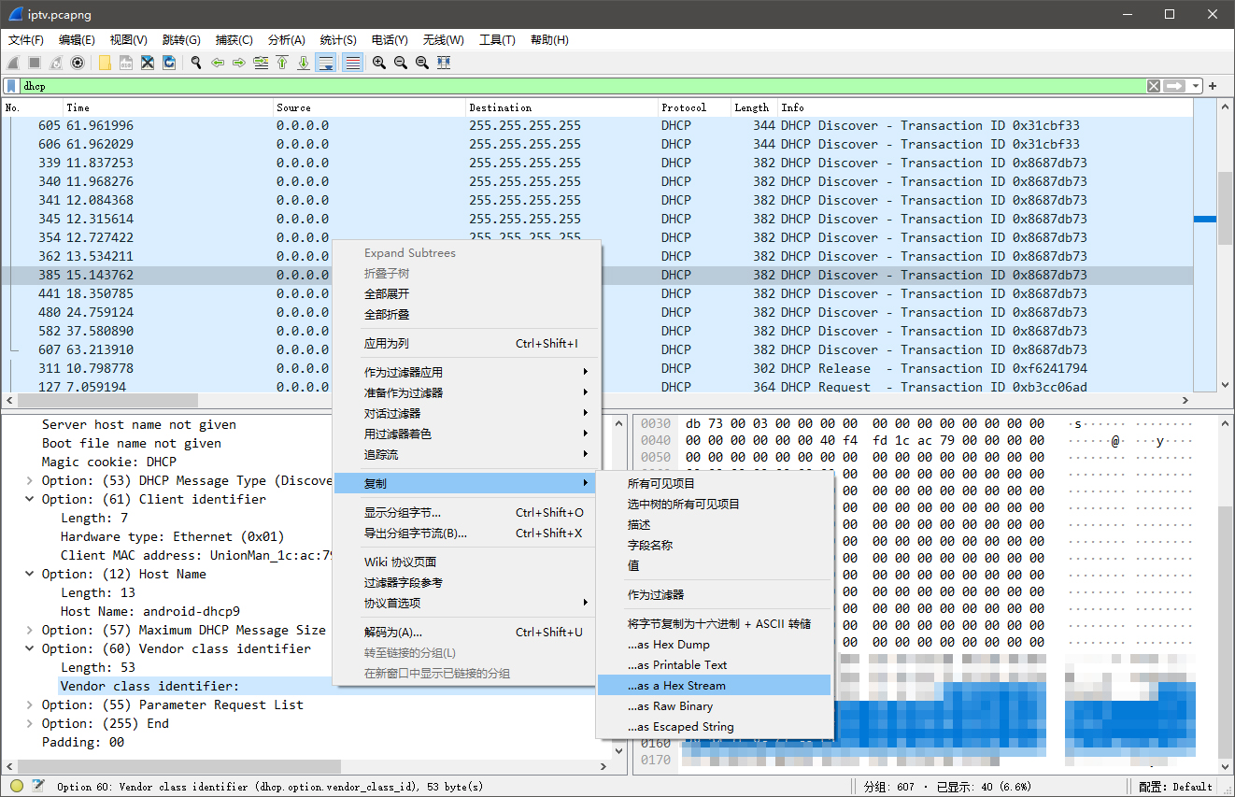
Task: Open the expert information circle in status bar
Action: coord(17,786)
